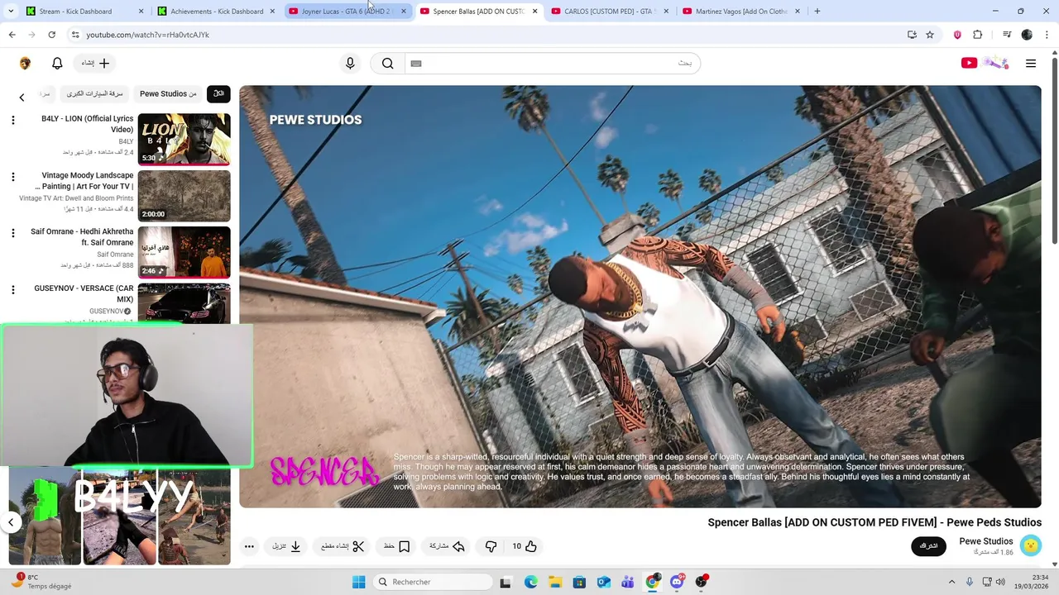This screenshot has height=595, width=1059.
Task: Open Outlook from taskbar
Action: coord(604,582)
